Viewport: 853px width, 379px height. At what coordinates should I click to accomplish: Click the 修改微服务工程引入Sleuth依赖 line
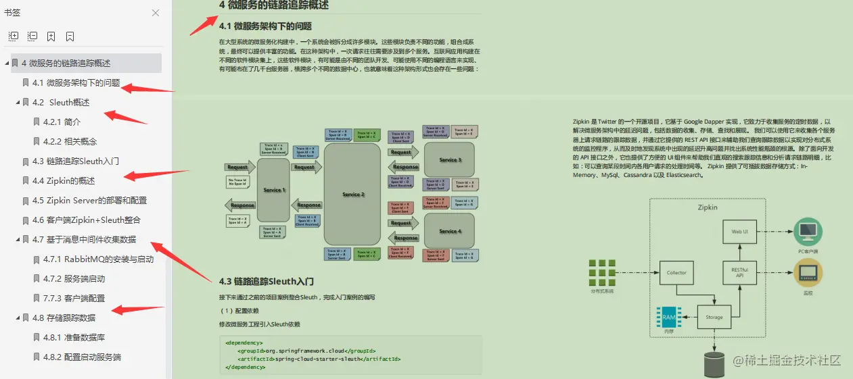(260, 324)
